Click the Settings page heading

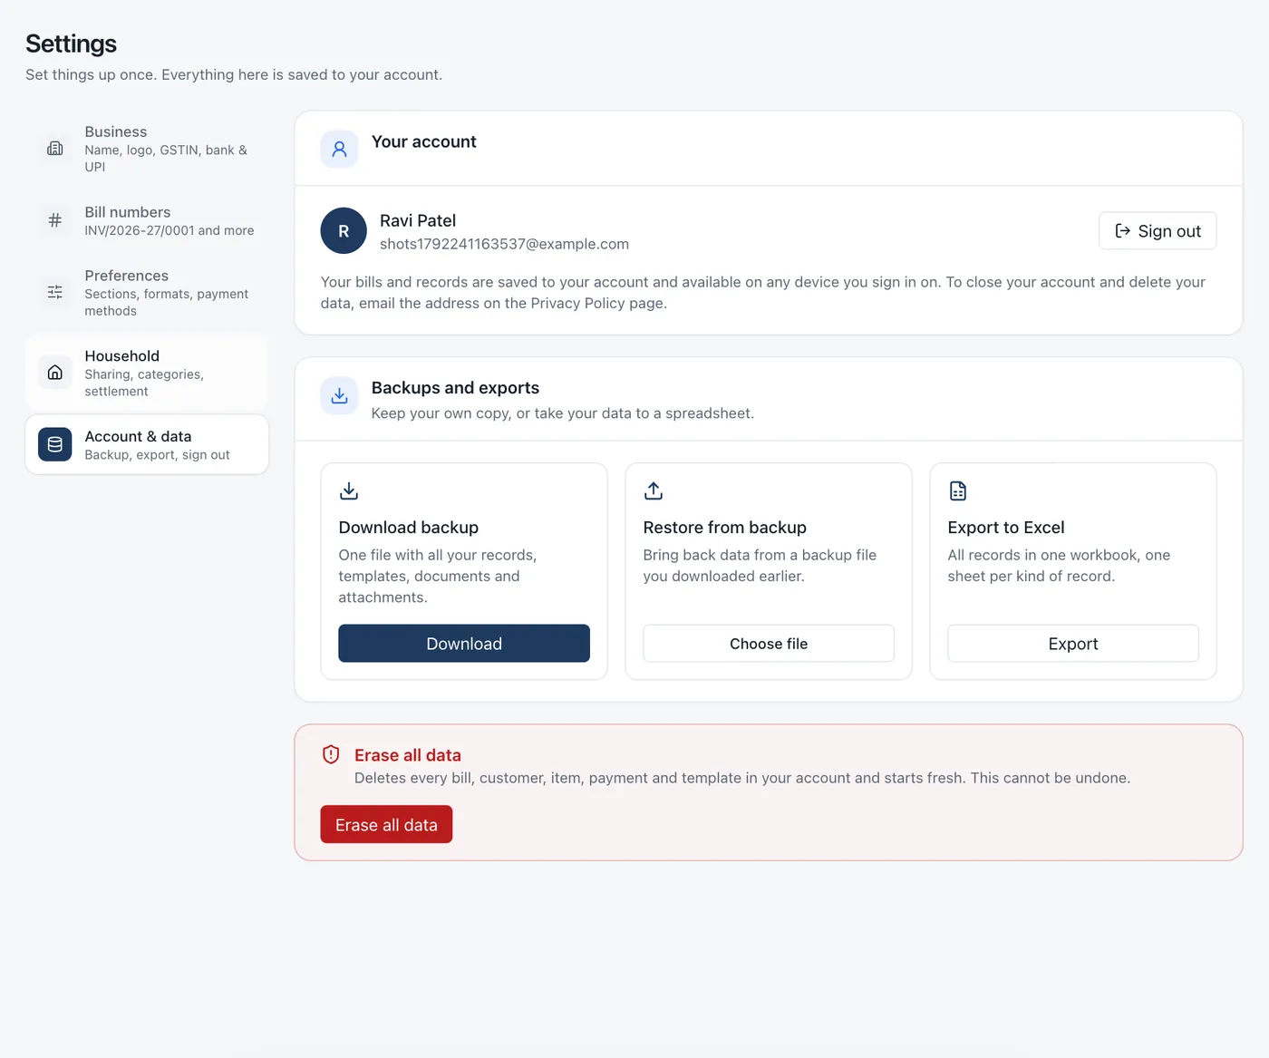click(71, 44)
